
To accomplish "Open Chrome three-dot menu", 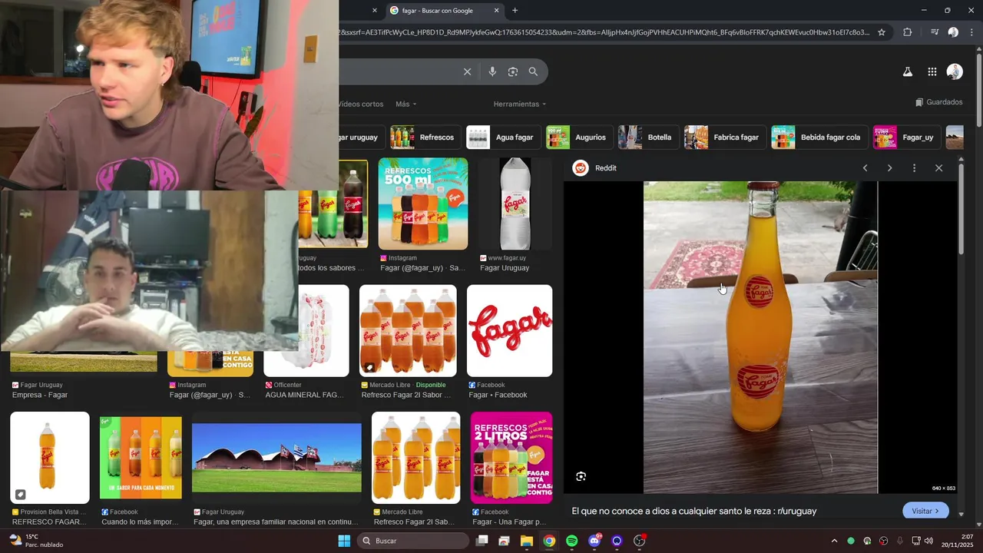I will click(972, 32).
